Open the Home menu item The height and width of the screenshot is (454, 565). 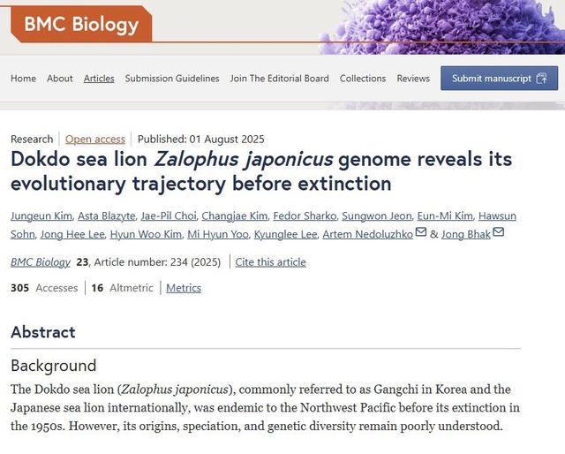point(23,79)
